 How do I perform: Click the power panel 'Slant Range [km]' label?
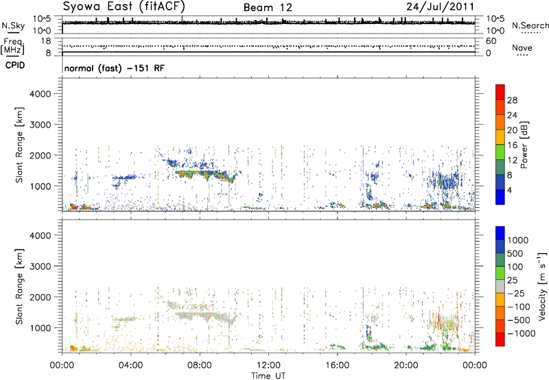tap(19, 145)
